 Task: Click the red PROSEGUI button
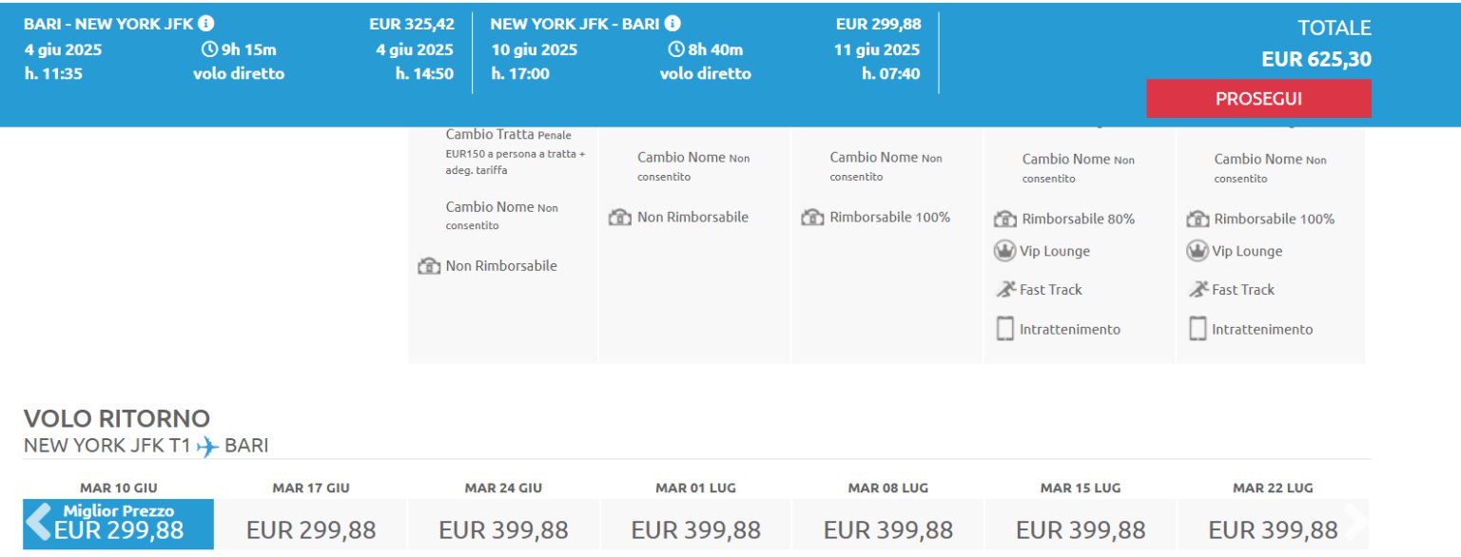coord(1258,99)
